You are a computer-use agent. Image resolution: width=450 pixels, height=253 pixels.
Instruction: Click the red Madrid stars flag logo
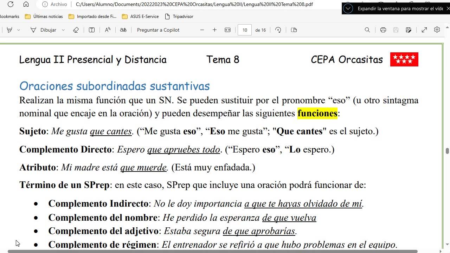pos(404,59)
